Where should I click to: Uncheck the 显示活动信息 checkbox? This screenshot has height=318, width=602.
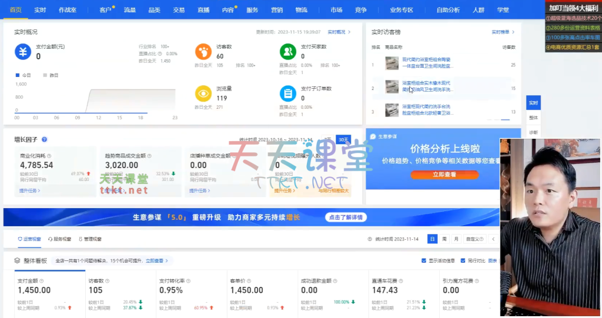click(424, 260)
